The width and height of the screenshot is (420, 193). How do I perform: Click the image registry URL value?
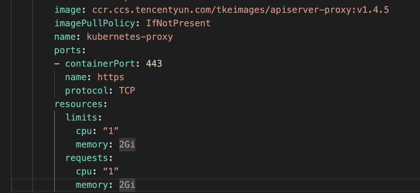240,10
